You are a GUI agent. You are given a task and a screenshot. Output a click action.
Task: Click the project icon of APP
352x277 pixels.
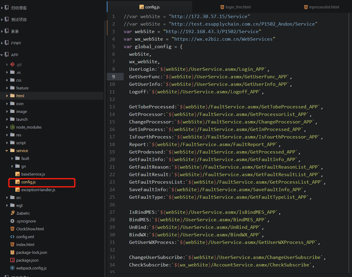pyautogui.click(x=7, y=54)
